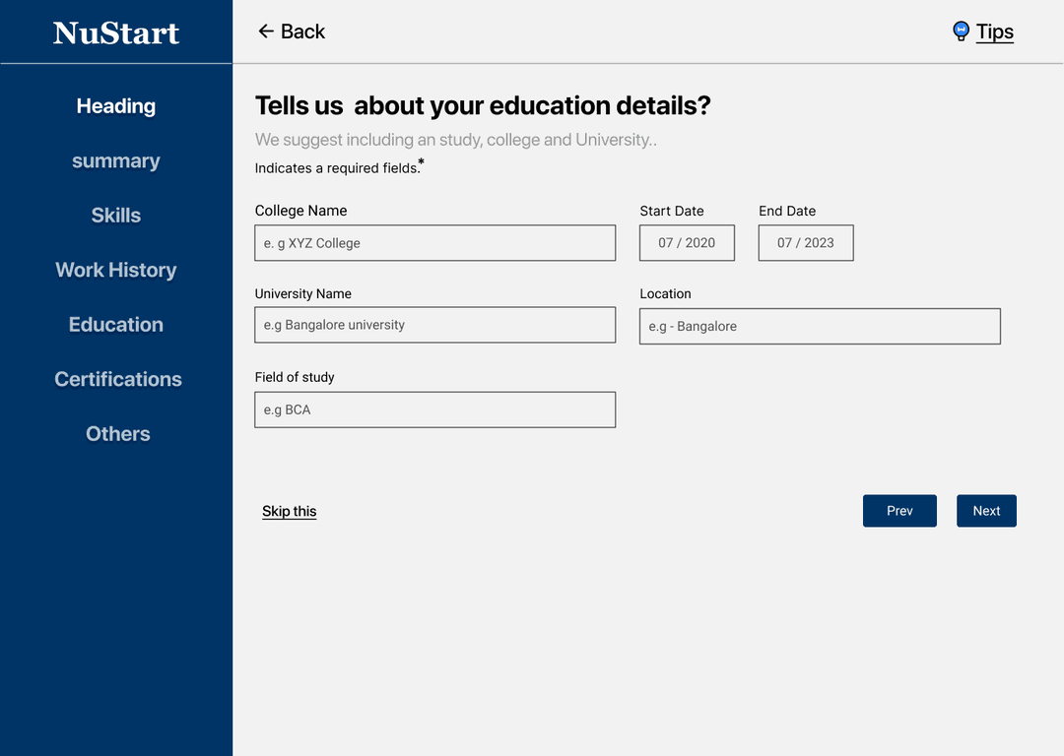Select Skills in the sidebar
This screenshot has width=1064, height=756.
tap(116, 216)
